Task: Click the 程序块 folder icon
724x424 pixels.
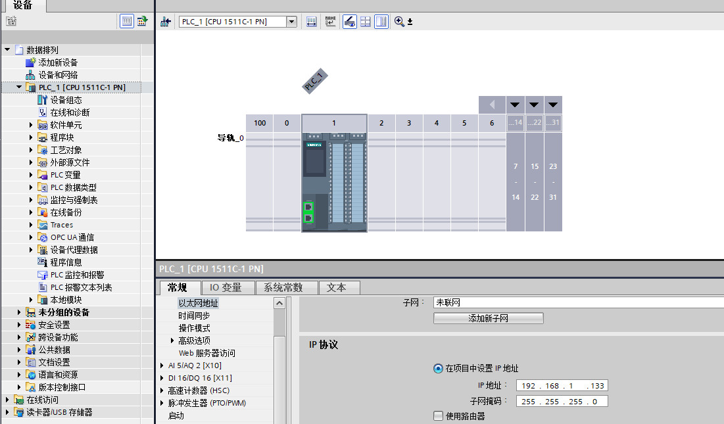Action: pyautogui.click(x=43, y=137)
